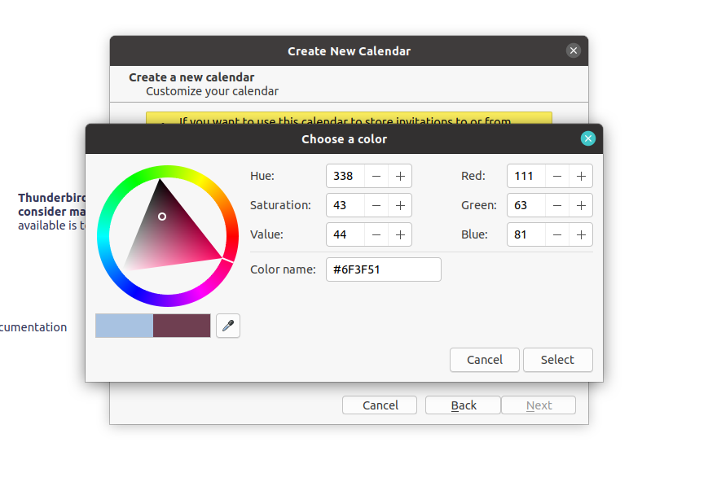Screen dimensions: 708x486
Task: Increase the Blue channel value
Action: tap(581, 234)
